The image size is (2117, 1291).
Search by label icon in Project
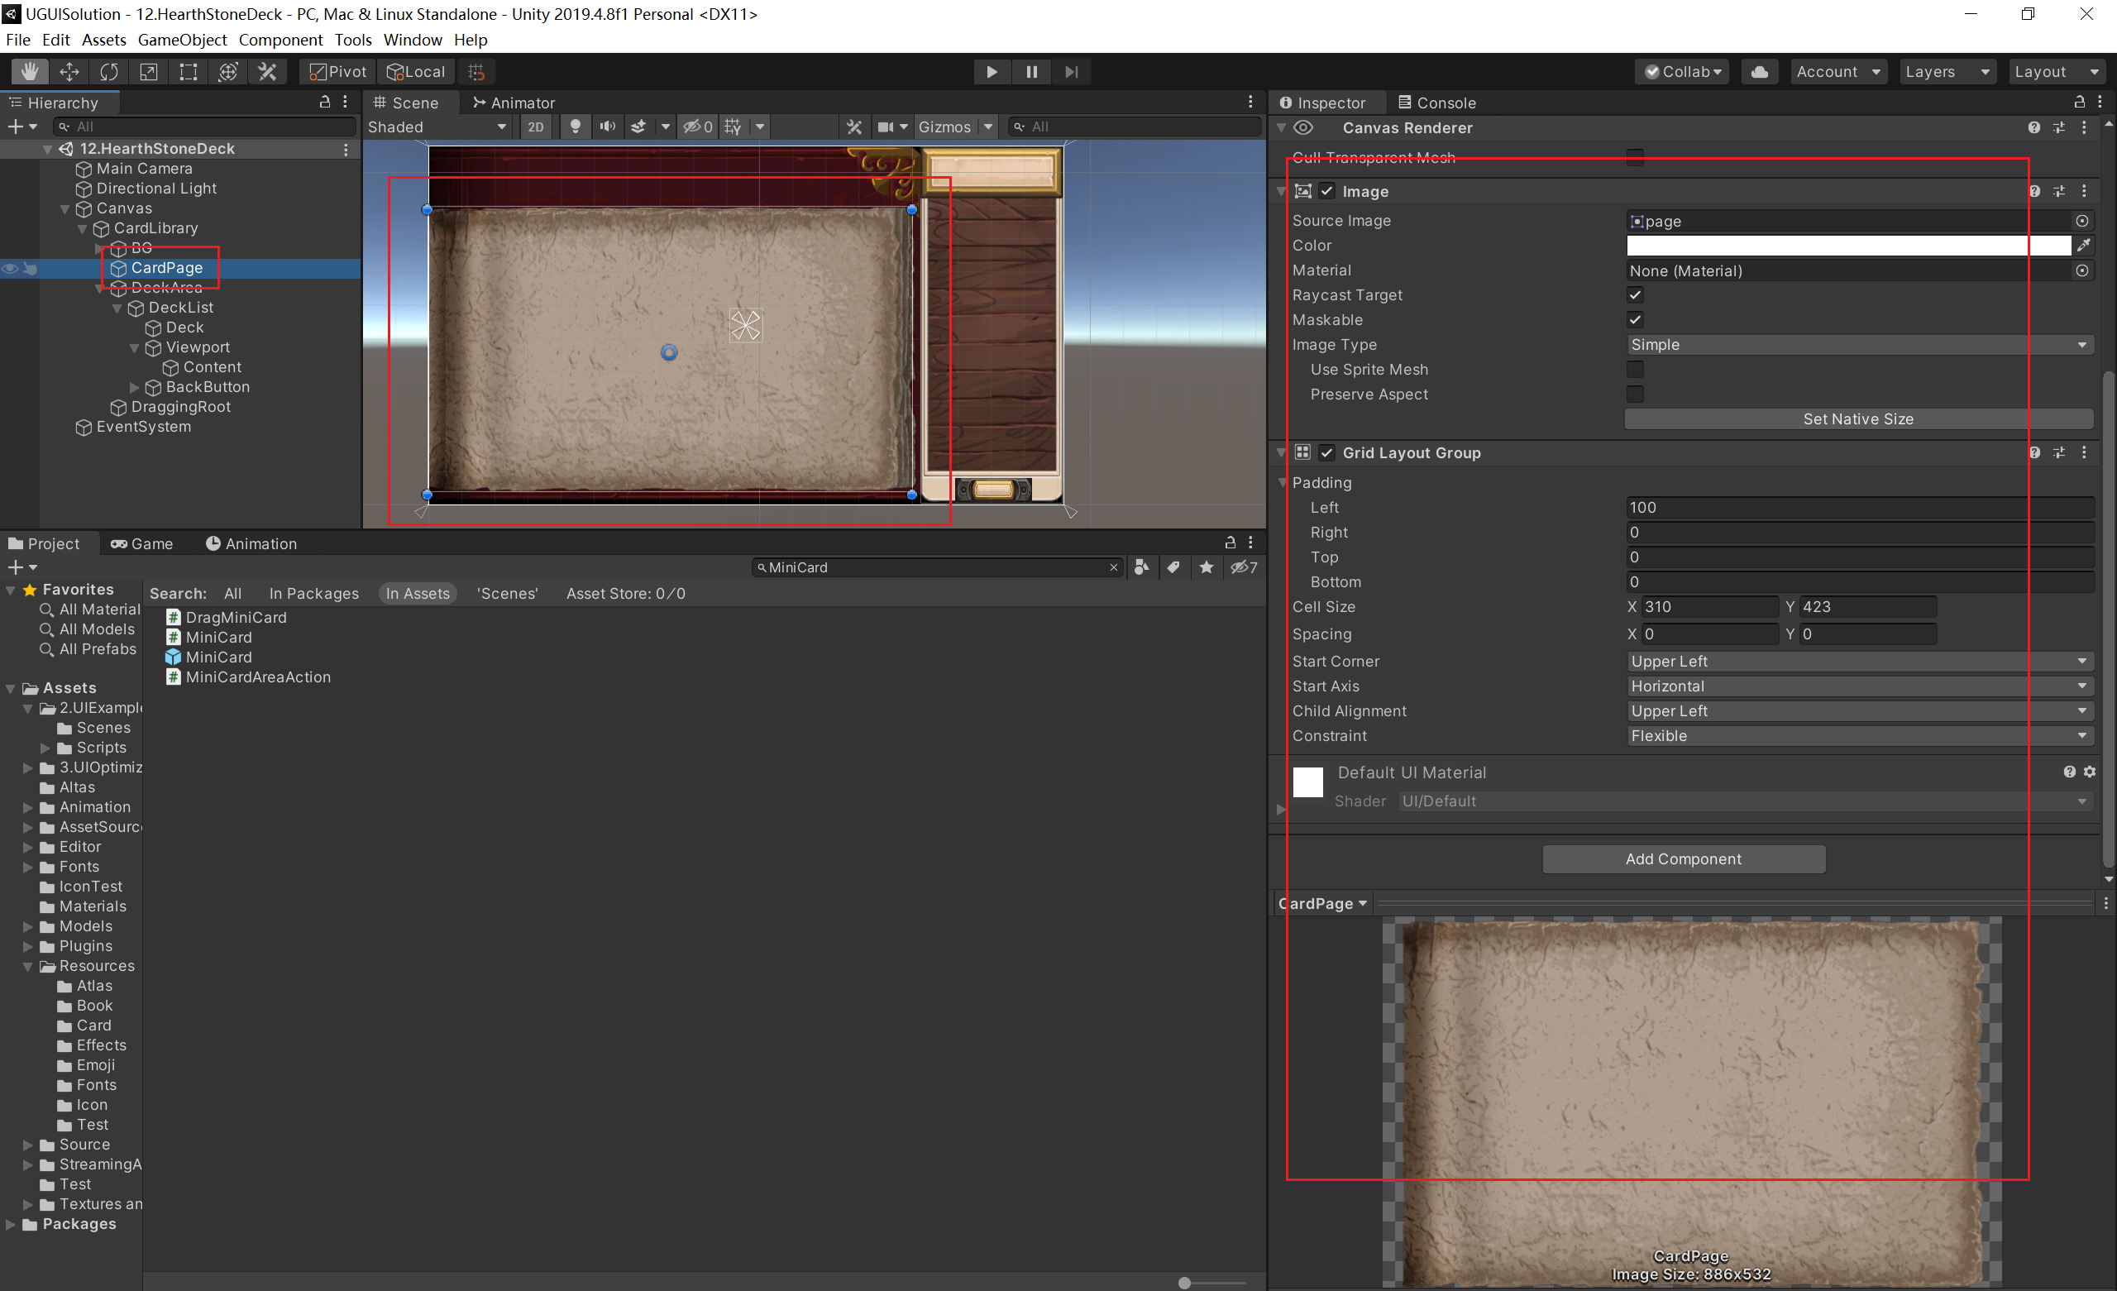1173,567
